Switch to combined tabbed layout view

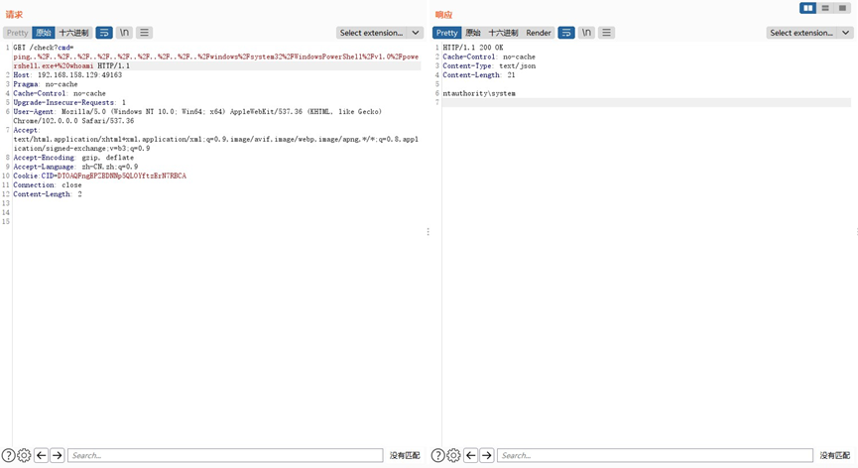842,8
